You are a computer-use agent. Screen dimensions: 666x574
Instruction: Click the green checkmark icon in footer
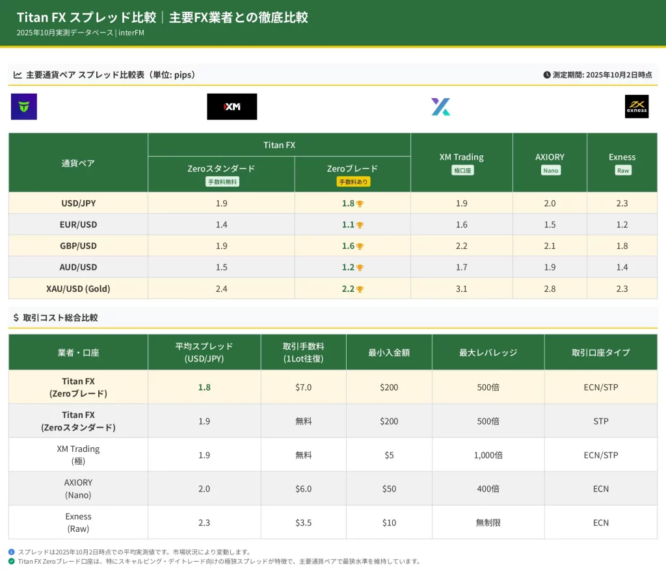[12, 561]
